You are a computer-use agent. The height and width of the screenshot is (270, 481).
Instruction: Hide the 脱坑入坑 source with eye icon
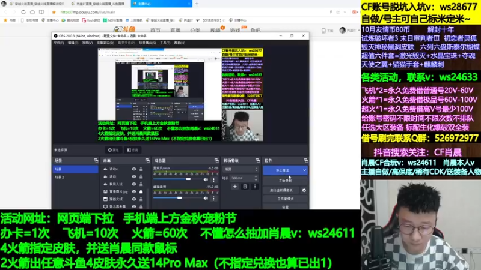click(134, 184)
